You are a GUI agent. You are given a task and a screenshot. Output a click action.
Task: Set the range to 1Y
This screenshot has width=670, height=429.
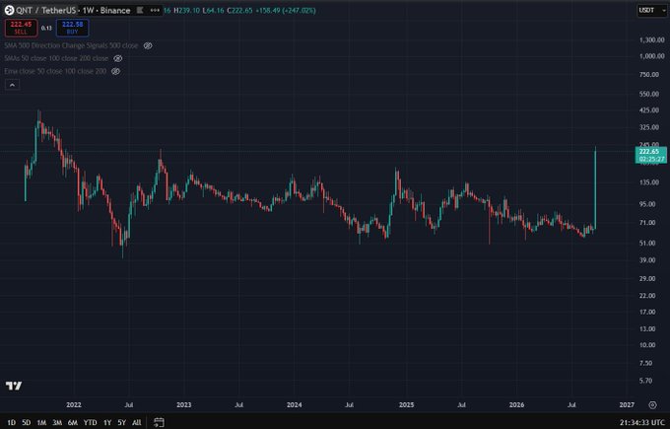coord(107,422)
